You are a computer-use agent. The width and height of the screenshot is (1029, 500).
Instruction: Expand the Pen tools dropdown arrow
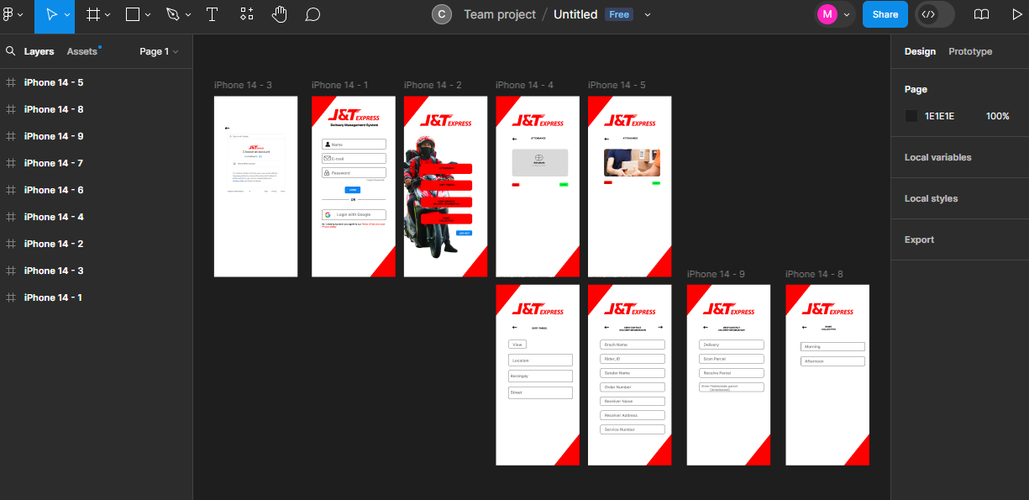(x=187, y=15)
